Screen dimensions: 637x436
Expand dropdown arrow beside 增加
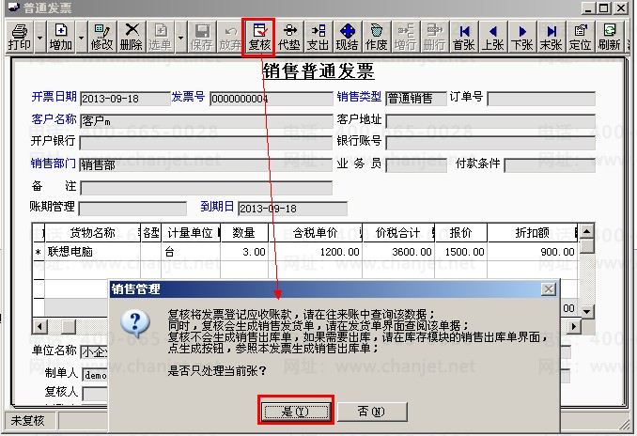(81, 37)
